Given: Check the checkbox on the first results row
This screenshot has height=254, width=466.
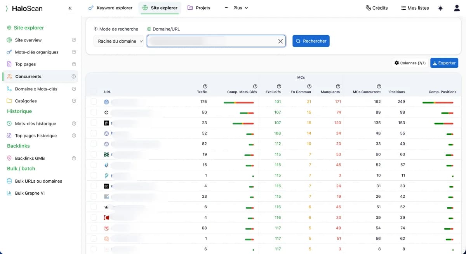Looking at the screenshot, I should (93, 102).
